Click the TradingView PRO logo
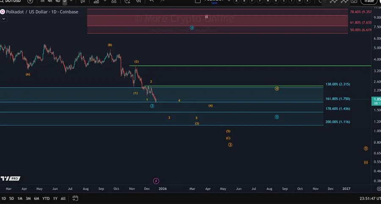Viewport: 381px width, 204px height. [x=11, y=179]
